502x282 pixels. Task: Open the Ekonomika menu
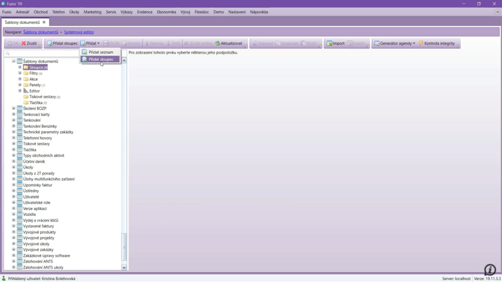pos(166,12)
